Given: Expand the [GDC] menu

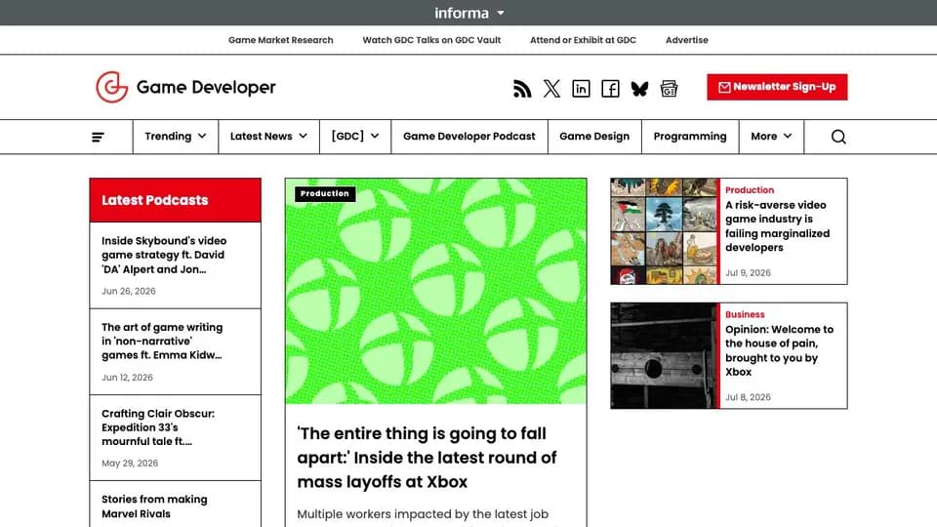Looking at the screenshot, I should coord(355,137).
